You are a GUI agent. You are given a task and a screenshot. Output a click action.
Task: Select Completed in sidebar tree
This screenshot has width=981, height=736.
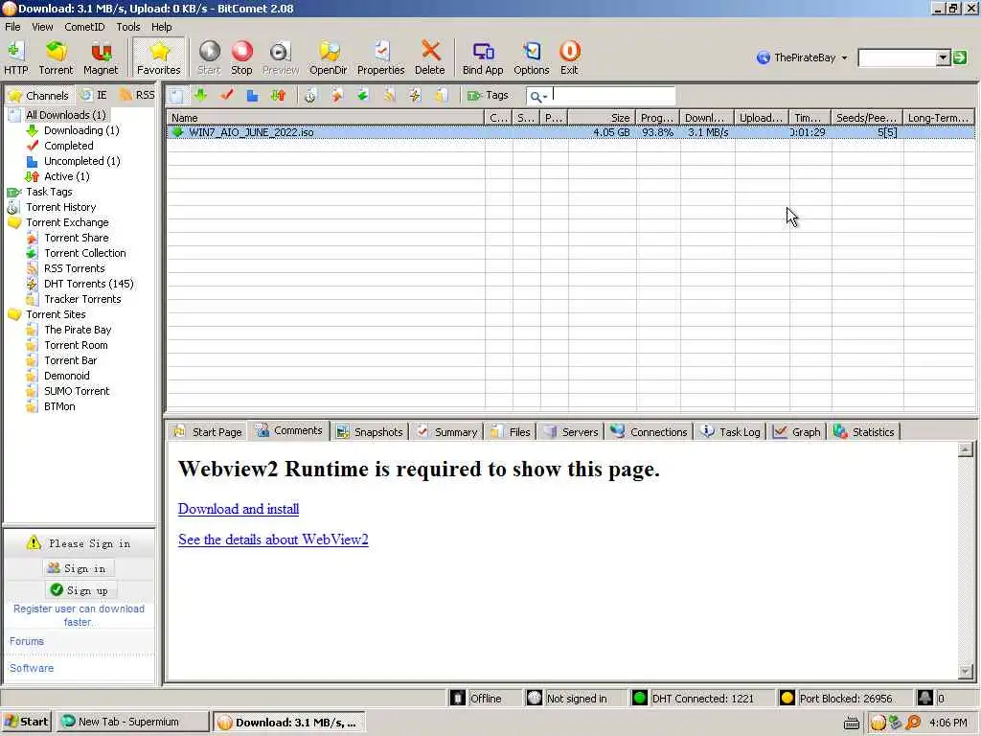(68, 146)
